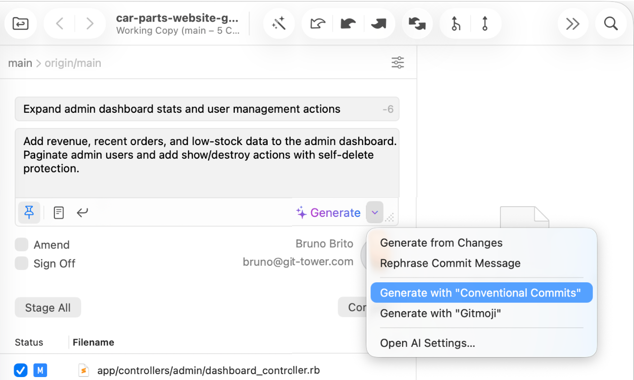Click the pin commit message icon
634x380 pixels.
pyautogui.click(x=29, y=212)
